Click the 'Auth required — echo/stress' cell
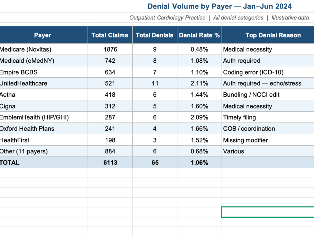314x236 pixels. tap(268, 83)
